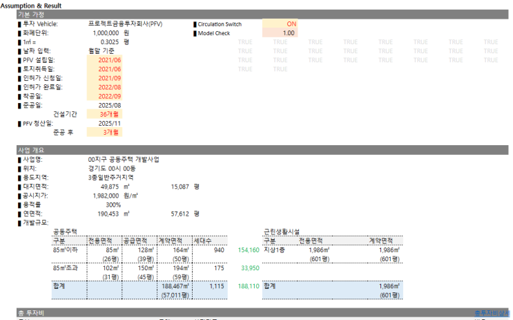Select the 대지면적 49,875 value

(x=110, y=187)
